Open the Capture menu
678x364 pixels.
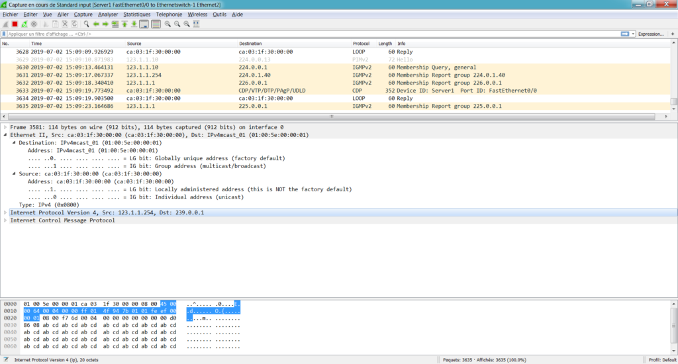83,15
